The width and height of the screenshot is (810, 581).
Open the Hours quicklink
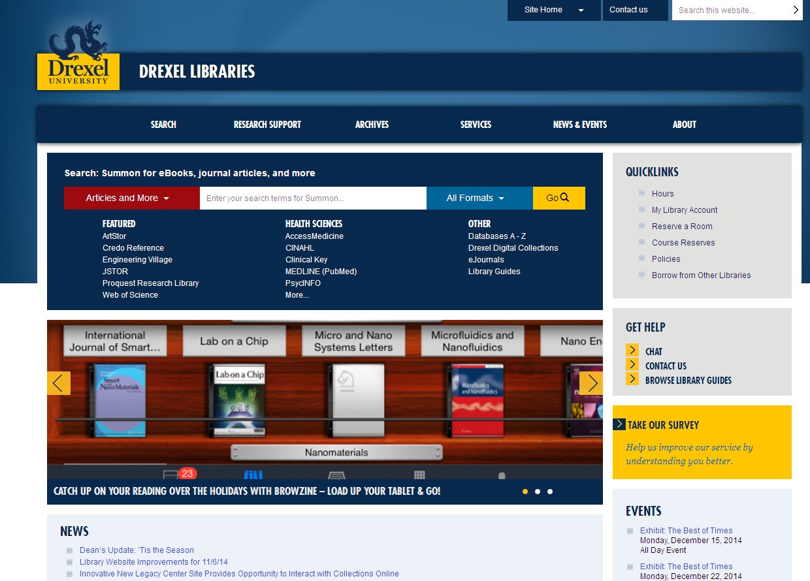tap(662, 194)
